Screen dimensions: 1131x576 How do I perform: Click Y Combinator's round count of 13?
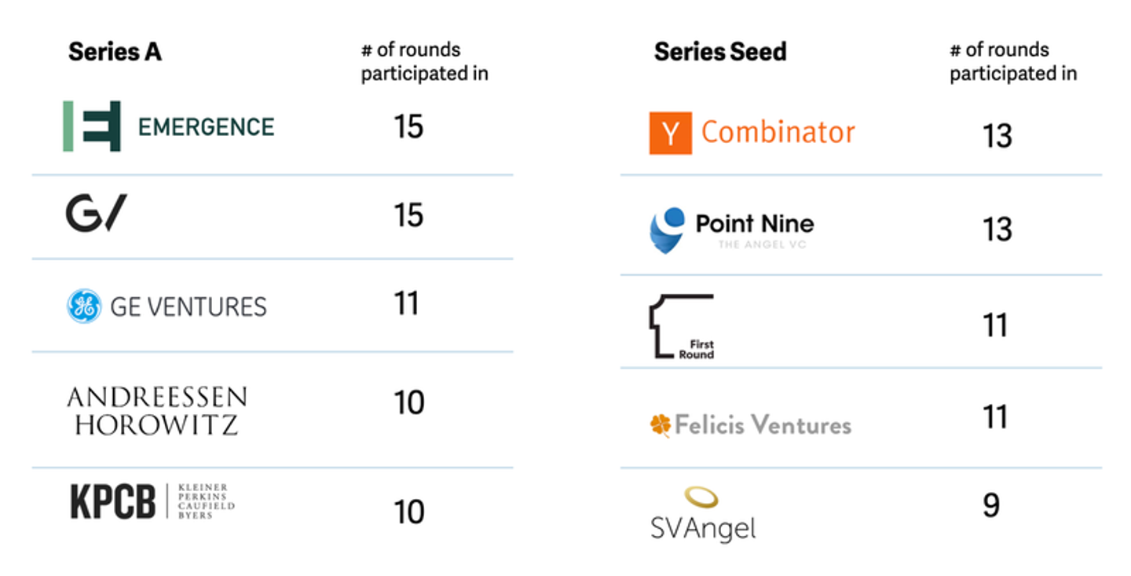coord(997,136)
